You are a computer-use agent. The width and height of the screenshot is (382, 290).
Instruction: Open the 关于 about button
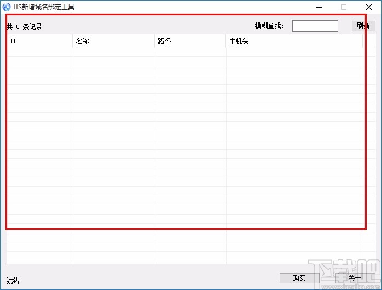[x=355, y=278]
